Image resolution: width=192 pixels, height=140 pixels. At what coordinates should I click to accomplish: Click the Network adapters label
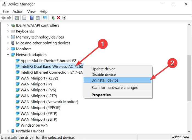coord(31,55)
